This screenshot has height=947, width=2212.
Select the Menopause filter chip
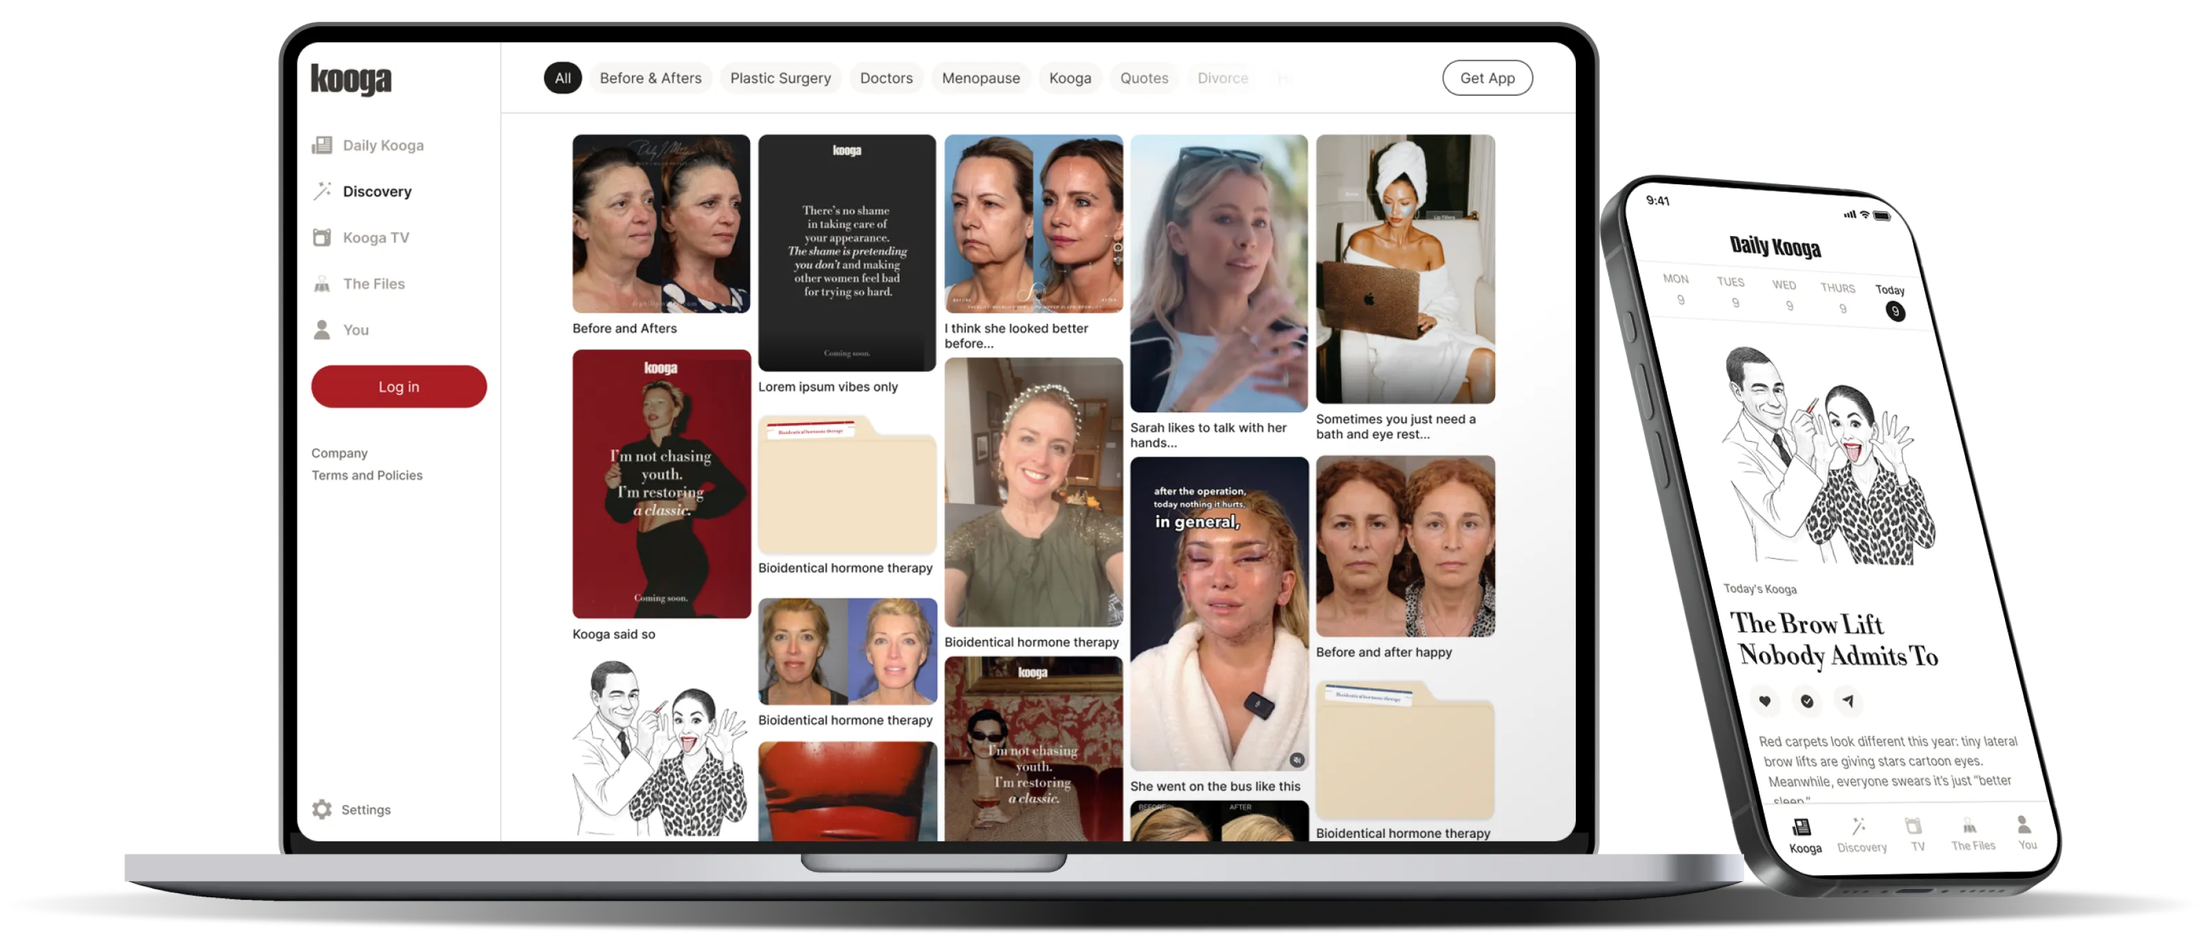[980, 78]
